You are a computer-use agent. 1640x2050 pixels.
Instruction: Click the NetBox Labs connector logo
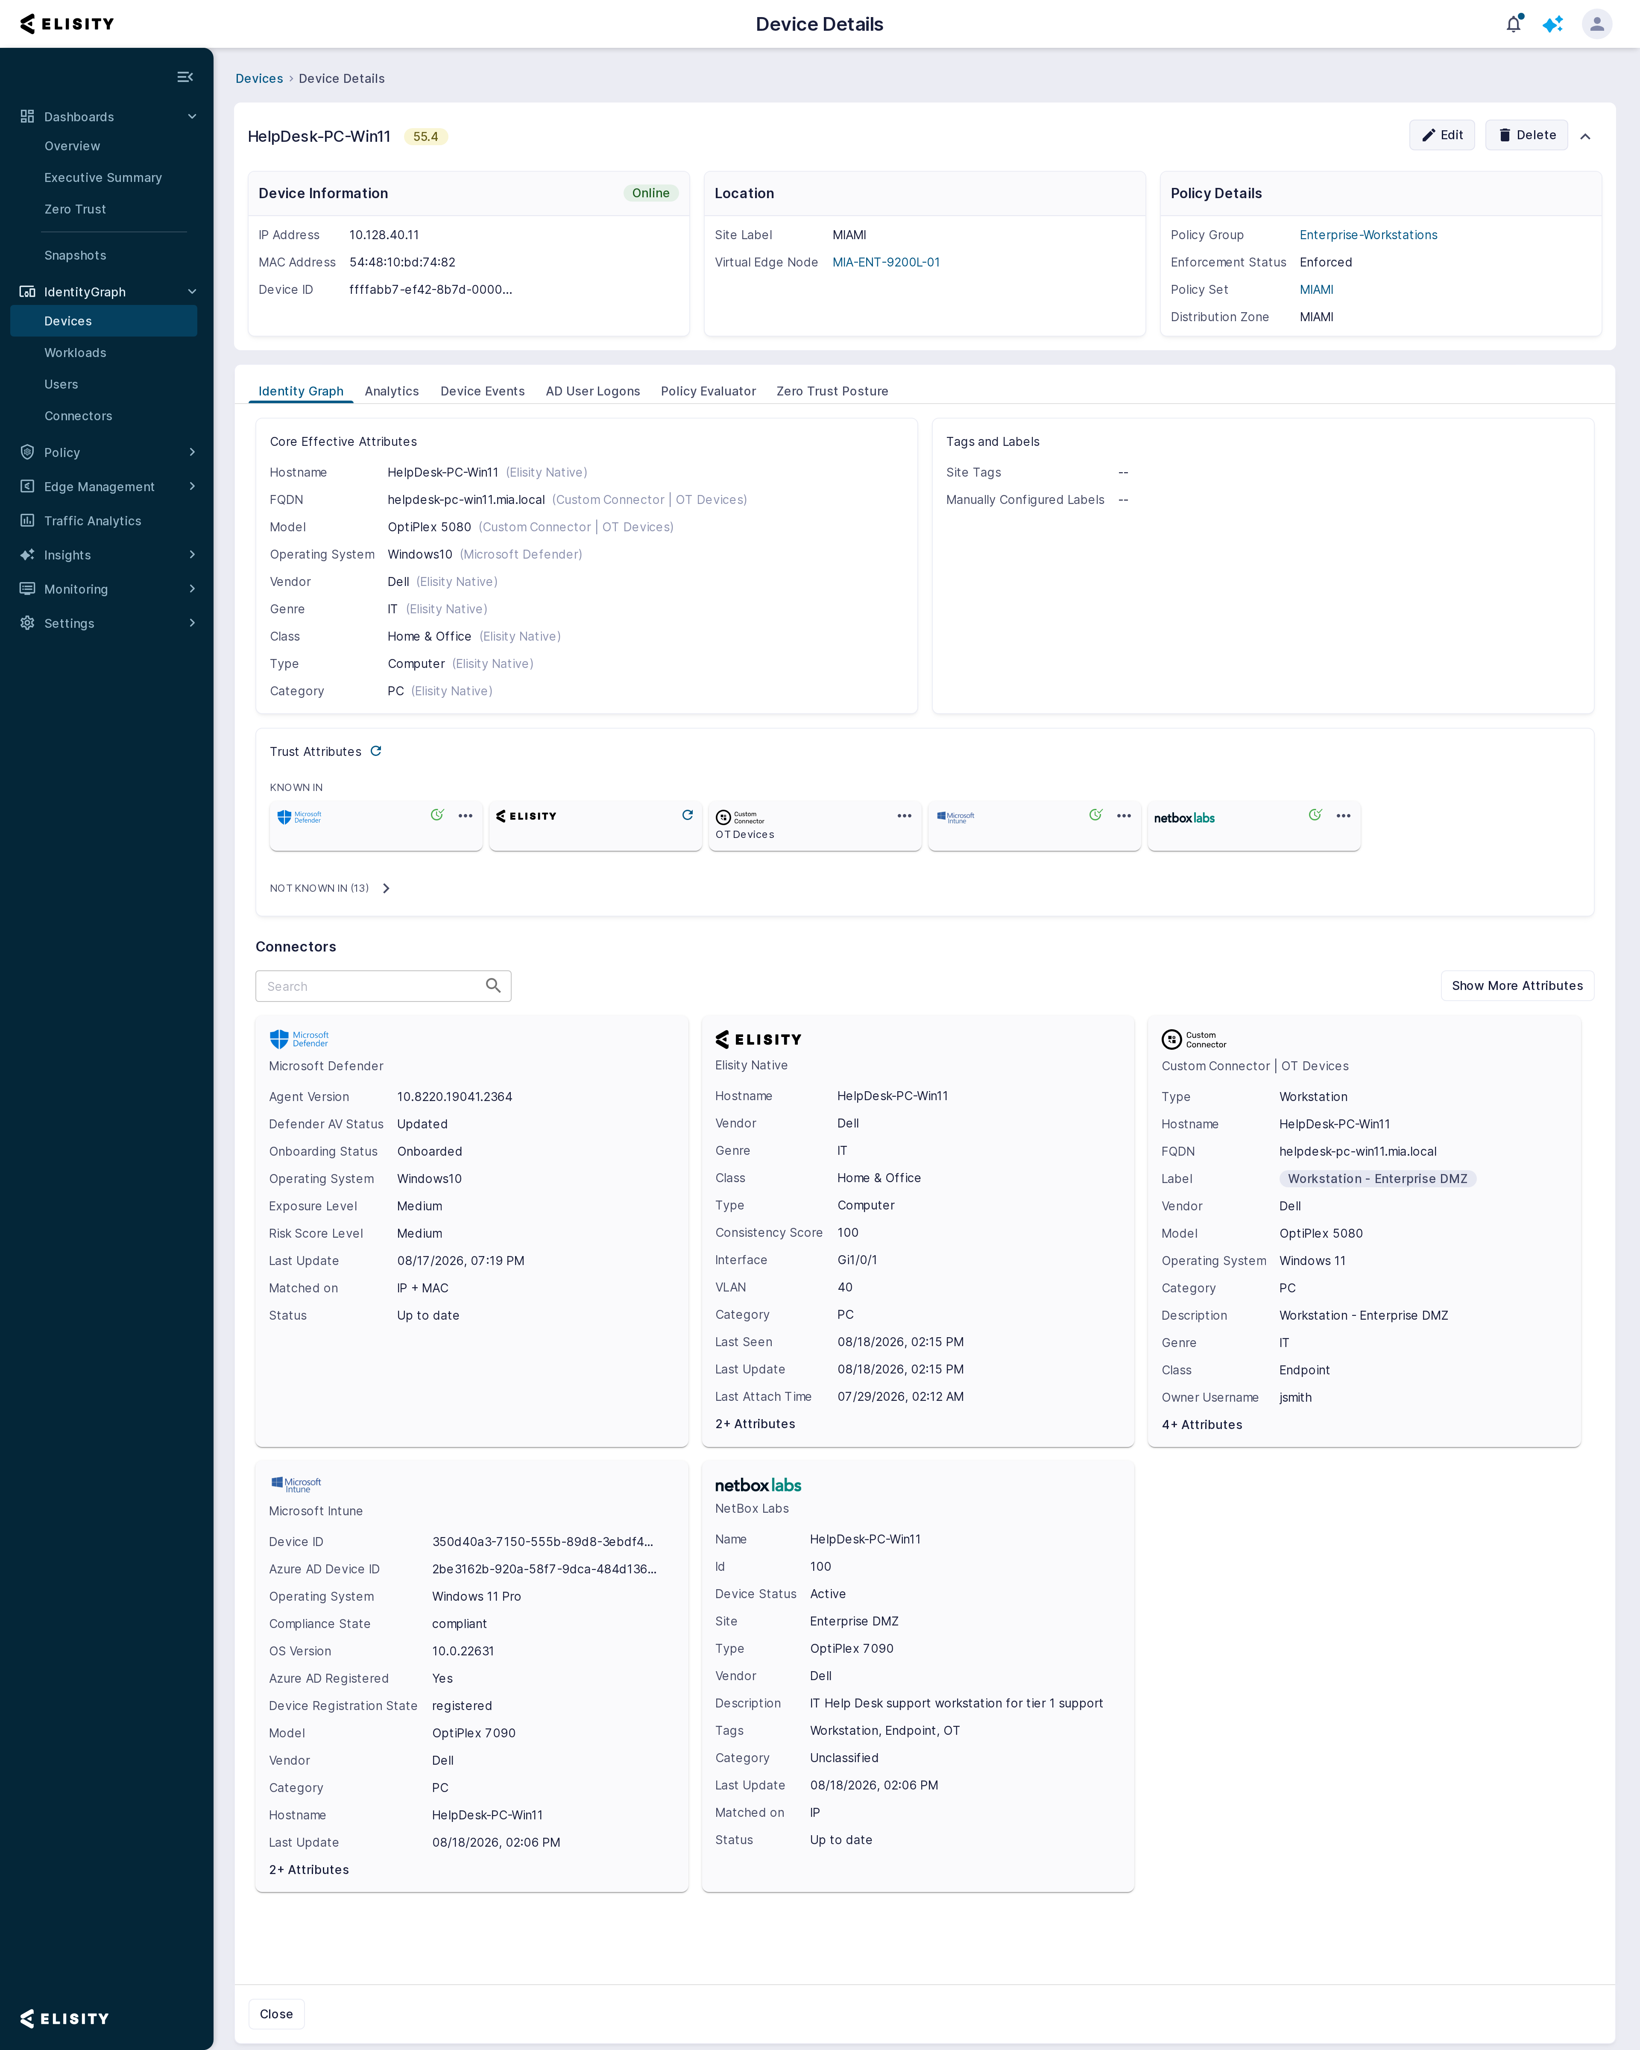pos(758,1484)
